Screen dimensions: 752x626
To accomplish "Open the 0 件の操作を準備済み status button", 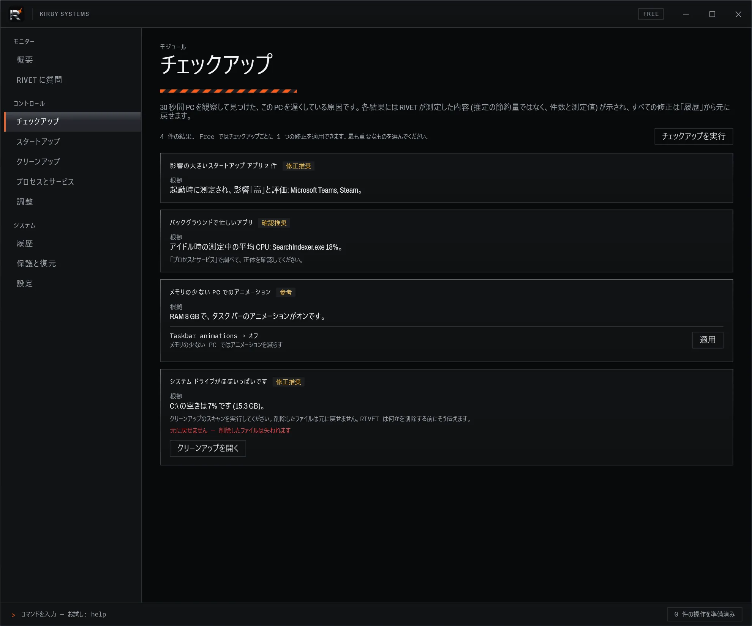I will click(x=705, y=614).
